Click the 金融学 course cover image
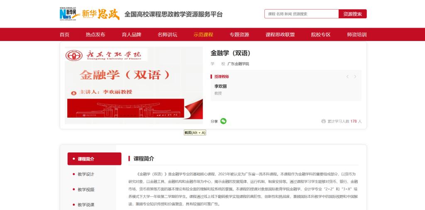 coord(134,85)
